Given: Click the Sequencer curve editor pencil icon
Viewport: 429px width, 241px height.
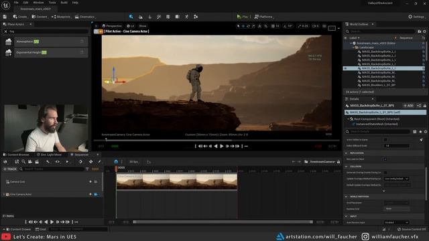Looking at the screenshot, I should coord(99,162).
